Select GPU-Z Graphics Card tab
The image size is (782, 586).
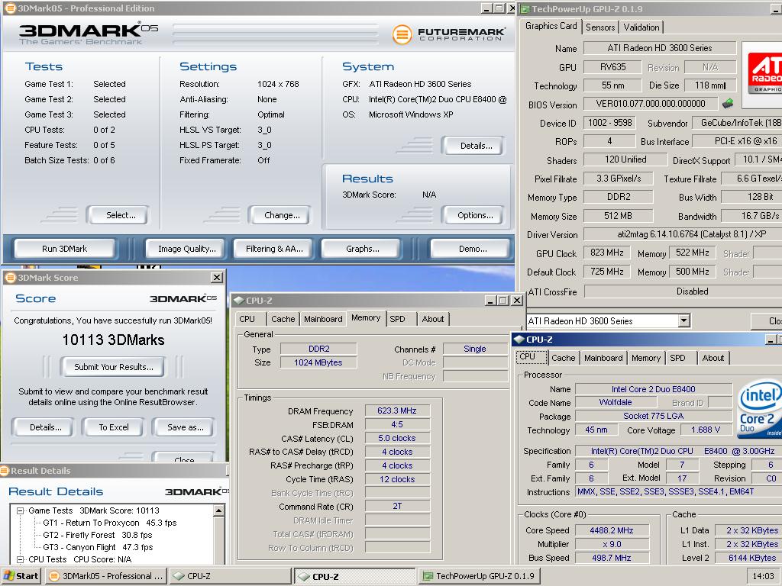551,26
